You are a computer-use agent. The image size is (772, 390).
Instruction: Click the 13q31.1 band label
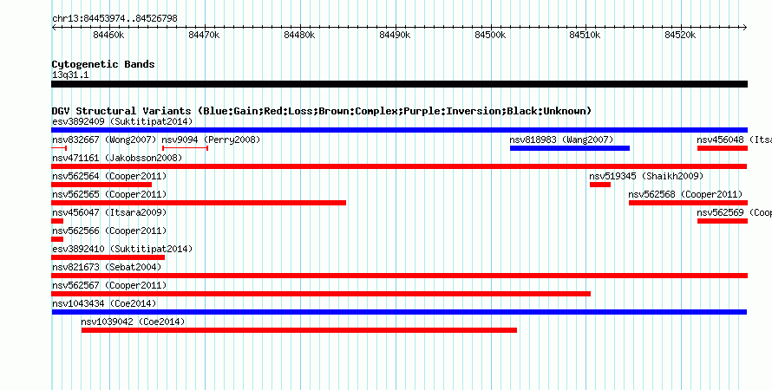click(x=70, y=75)
